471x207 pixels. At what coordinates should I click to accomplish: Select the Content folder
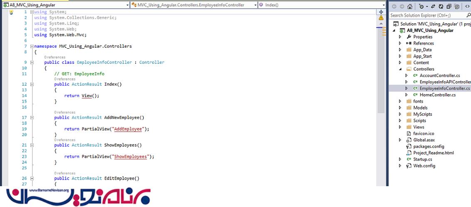[421, 62]
